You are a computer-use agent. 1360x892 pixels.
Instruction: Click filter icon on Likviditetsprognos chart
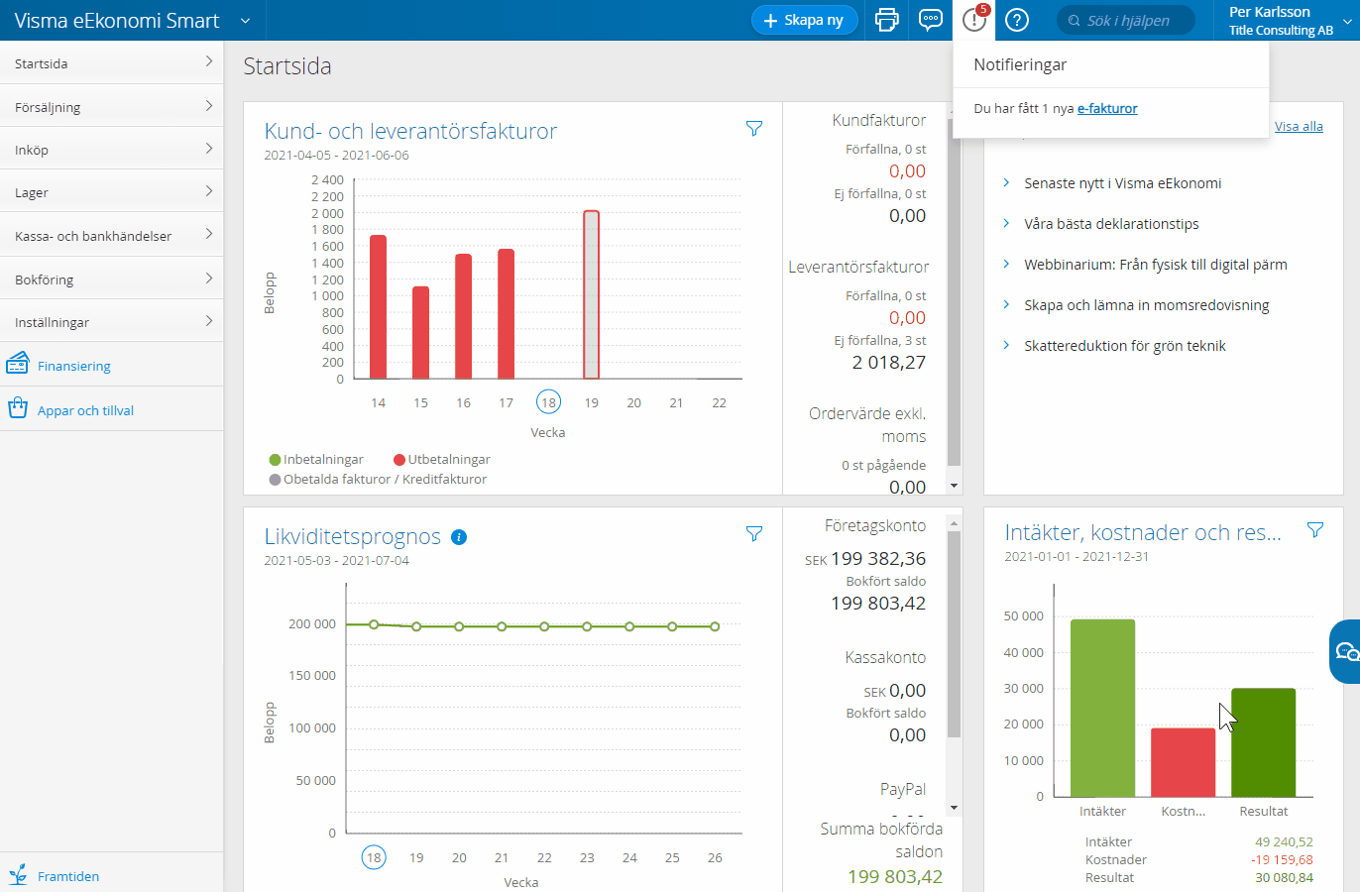754,534
